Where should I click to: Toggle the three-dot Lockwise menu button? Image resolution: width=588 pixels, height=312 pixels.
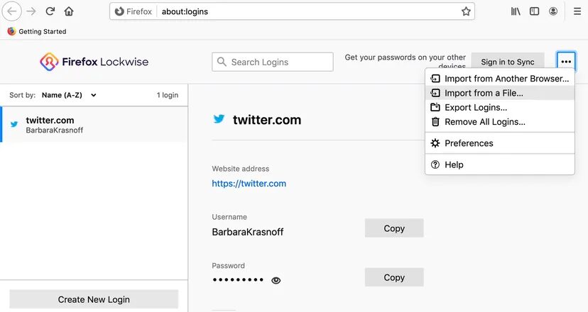[566, 62]
